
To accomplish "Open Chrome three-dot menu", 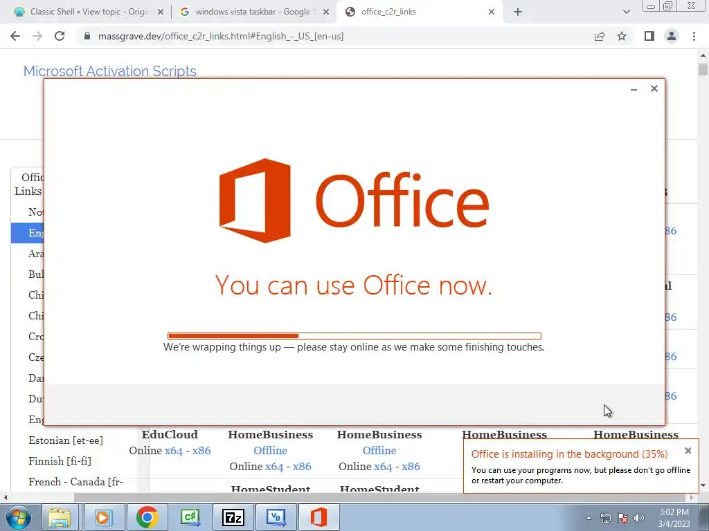I will [694, 36].
